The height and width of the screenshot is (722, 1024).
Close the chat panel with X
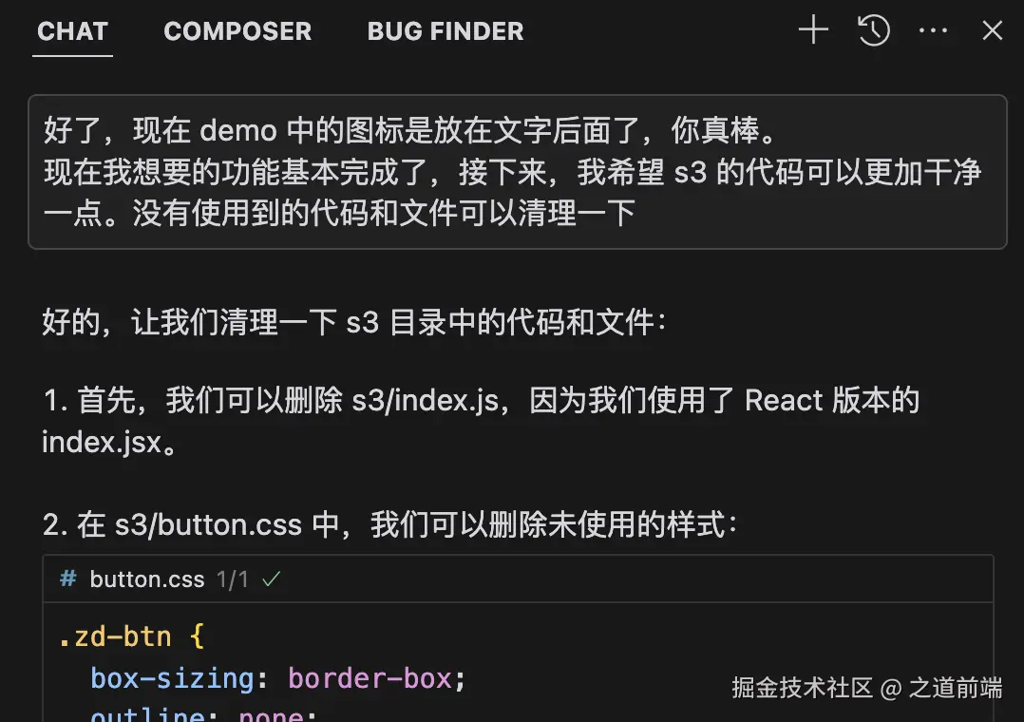(x=992, y=30)
